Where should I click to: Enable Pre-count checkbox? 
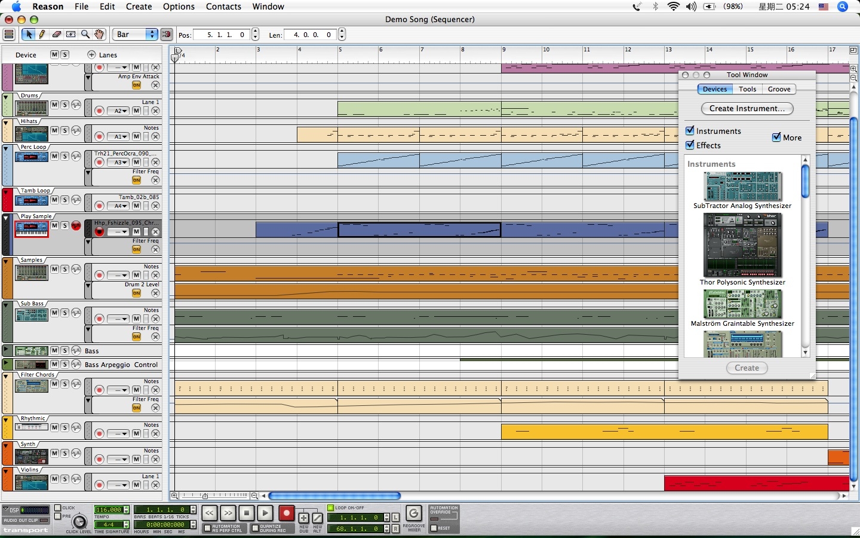point(58,516)
